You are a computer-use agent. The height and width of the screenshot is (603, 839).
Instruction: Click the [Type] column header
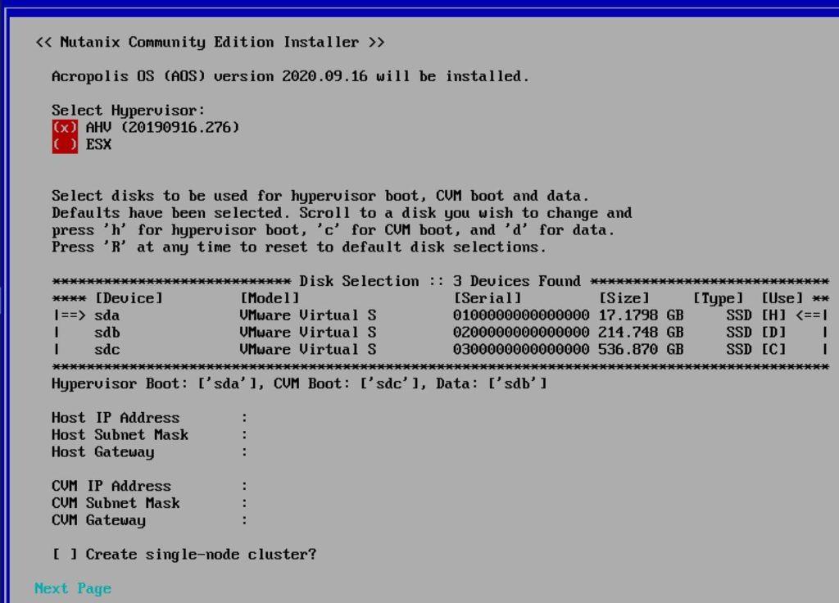[718, 298]
